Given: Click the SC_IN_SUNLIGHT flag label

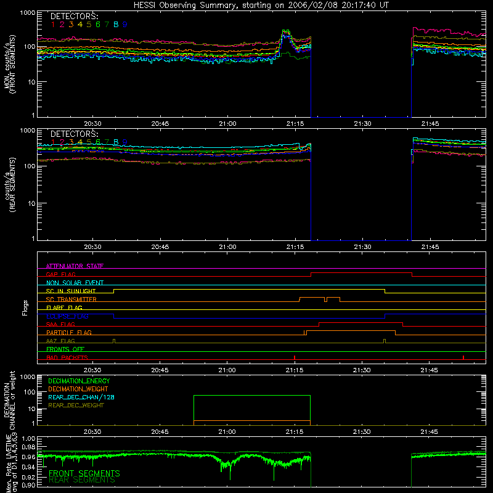Looking at the screenshot, I should point(71,291).
